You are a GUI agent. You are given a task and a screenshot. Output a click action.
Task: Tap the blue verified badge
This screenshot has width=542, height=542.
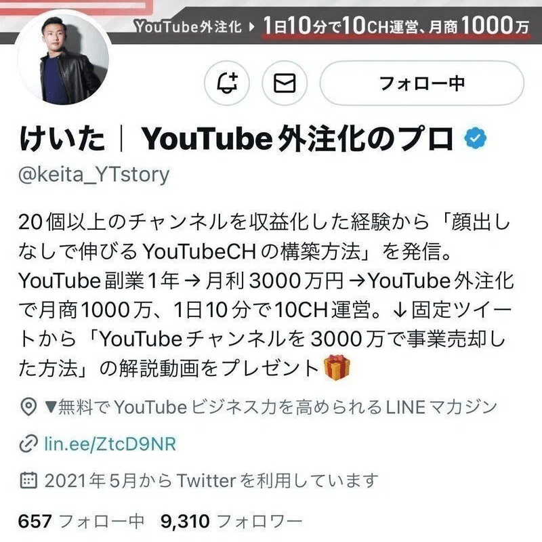pos(476,138)
